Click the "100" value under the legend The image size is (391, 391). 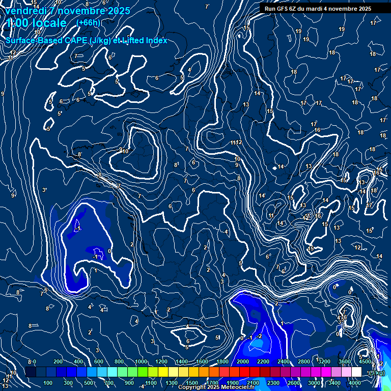click(48, 383)
